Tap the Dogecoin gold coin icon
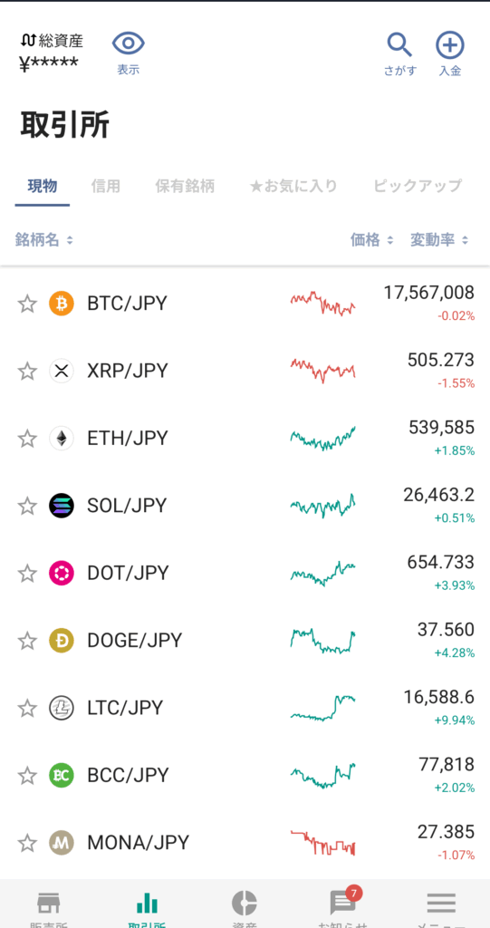Viewport: 490px width, 928px height. click(62, 641)
